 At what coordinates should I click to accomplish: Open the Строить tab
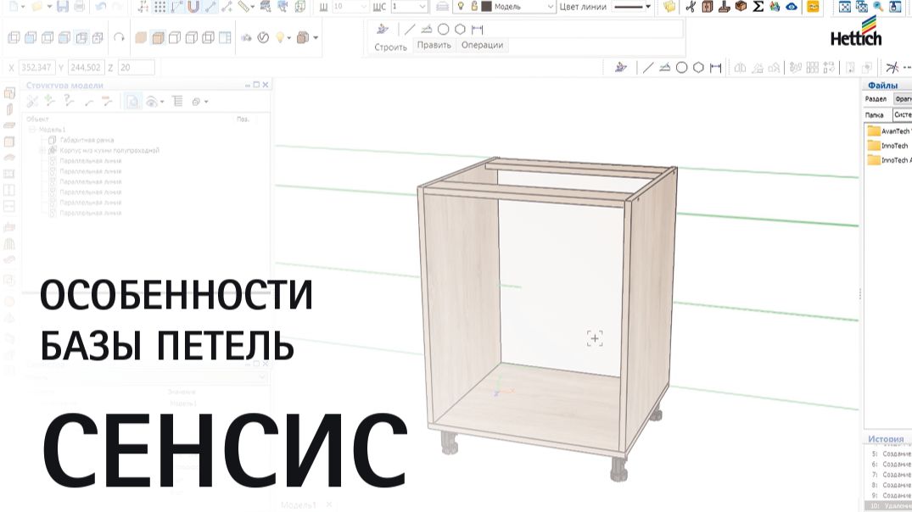390,47
